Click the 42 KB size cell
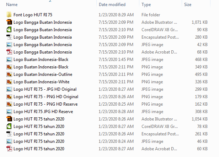 tap(202, 45)
